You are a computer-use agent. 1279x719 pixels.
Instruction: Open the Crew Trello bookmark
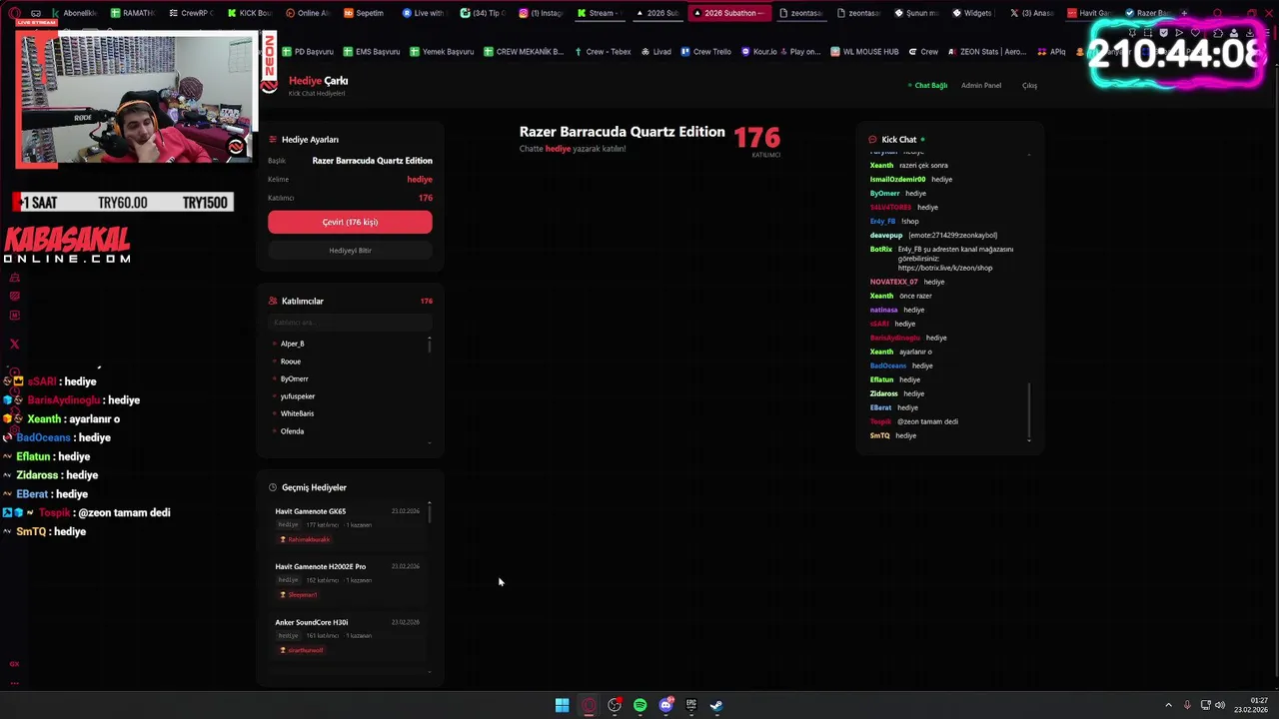tap(705, 52)
